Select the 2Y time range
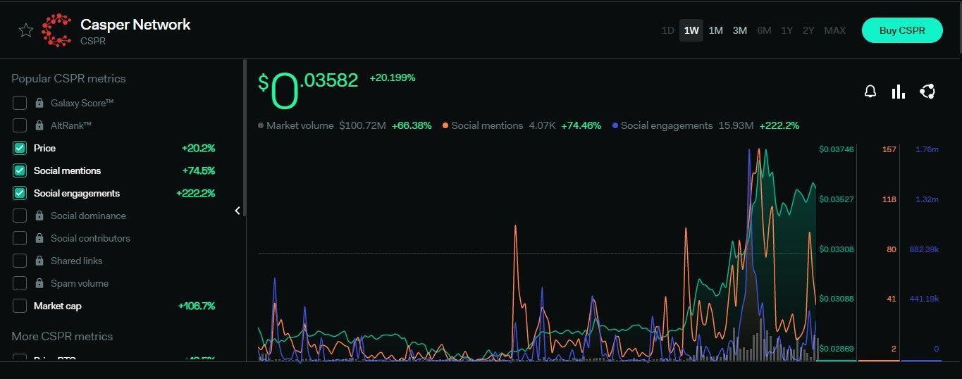962x379 pixels. click(808, 30)
